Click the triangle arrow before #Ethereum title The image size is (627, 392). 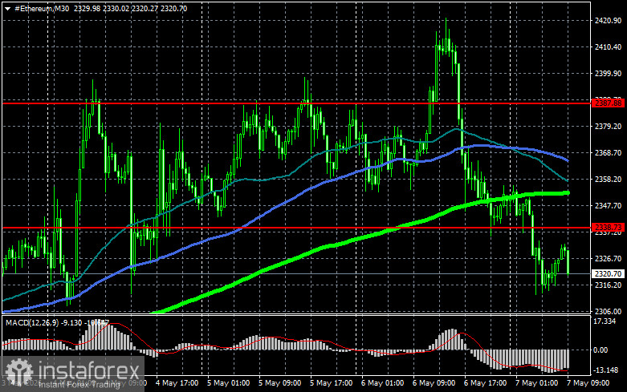tap(7, 8)
